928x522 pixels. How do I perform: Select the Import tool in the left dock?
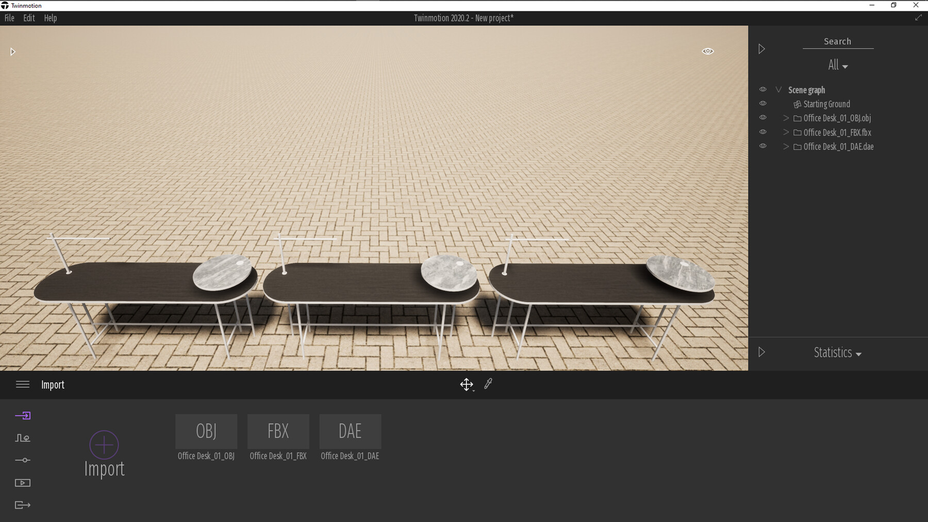23,415
